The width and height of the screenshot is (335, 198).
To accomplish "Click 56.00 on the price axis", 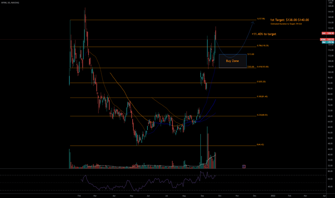I will pyautogui.click(x=331, y=133).
